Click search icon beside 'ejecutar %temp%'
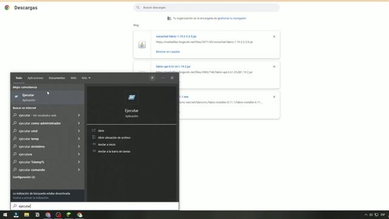 (x=15, y=162)
